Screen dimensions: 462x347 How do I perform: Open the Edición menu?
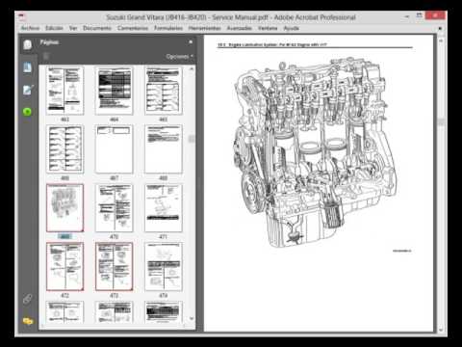(54, 28)
